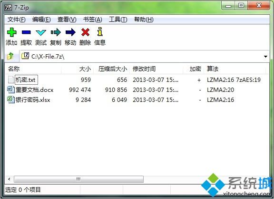Sort by 压缩后大小 column header
Viewport: 274px width, 199px height.
[112, 69]
